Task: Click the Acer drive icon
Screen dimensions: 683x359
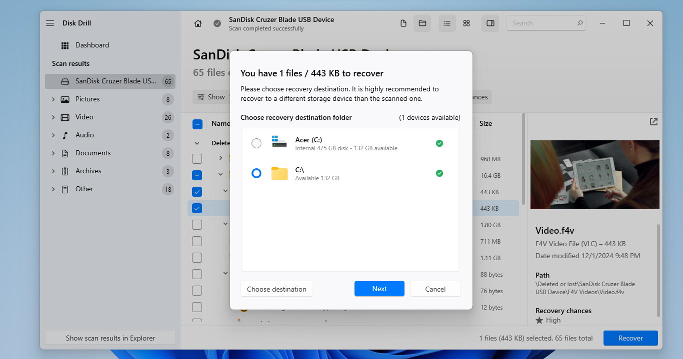Action: point(279,141)
